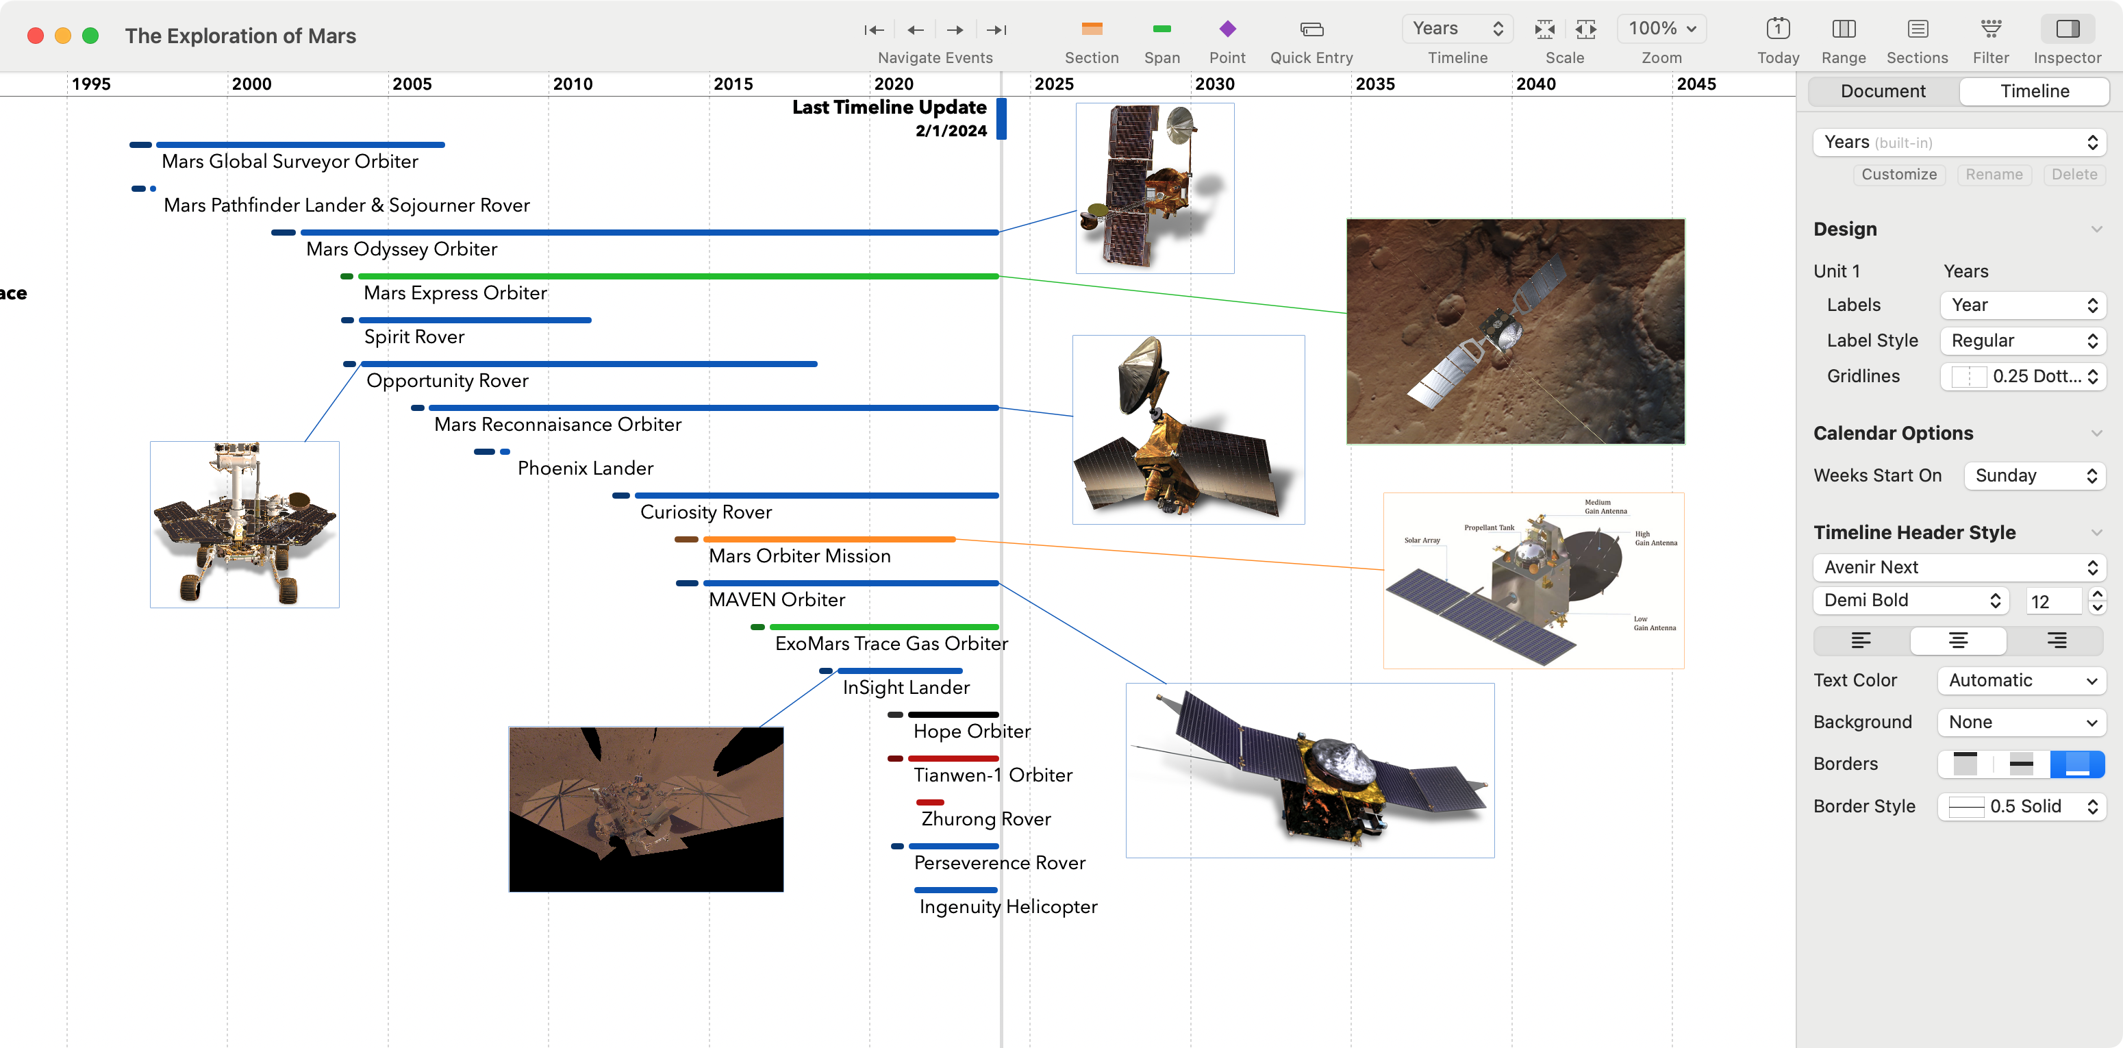Viewport: 2123px width, 1048px height.
Task: Open the Quick Entry tool
Action: point(1311,29)
